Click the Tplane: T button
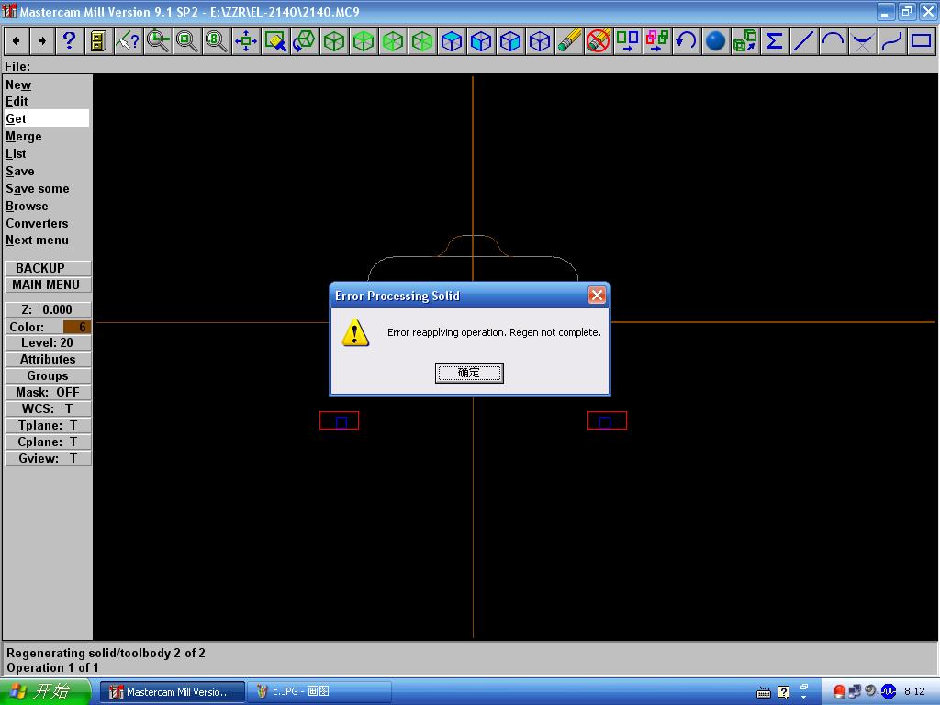Image resolution: width=940 pixels, height=705 pixels. point(48,425)
